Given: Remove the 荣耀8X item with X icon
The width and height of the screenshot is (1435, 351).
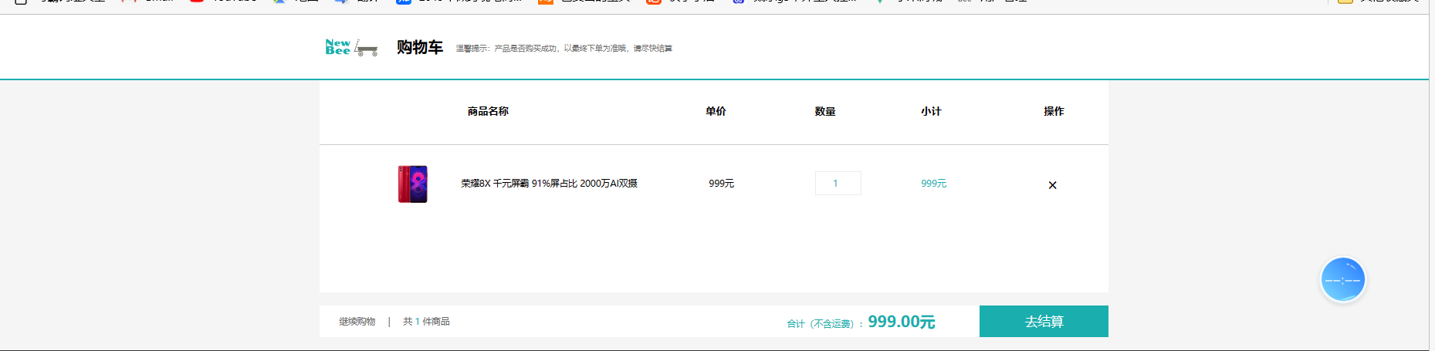Looking at the screenshot, I should click(x=1052, y=185).
